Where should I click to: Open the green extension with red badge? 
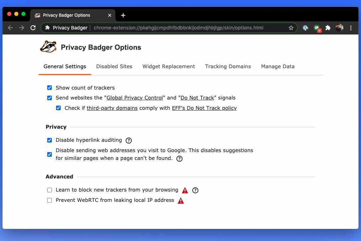(x=317, y=28)
